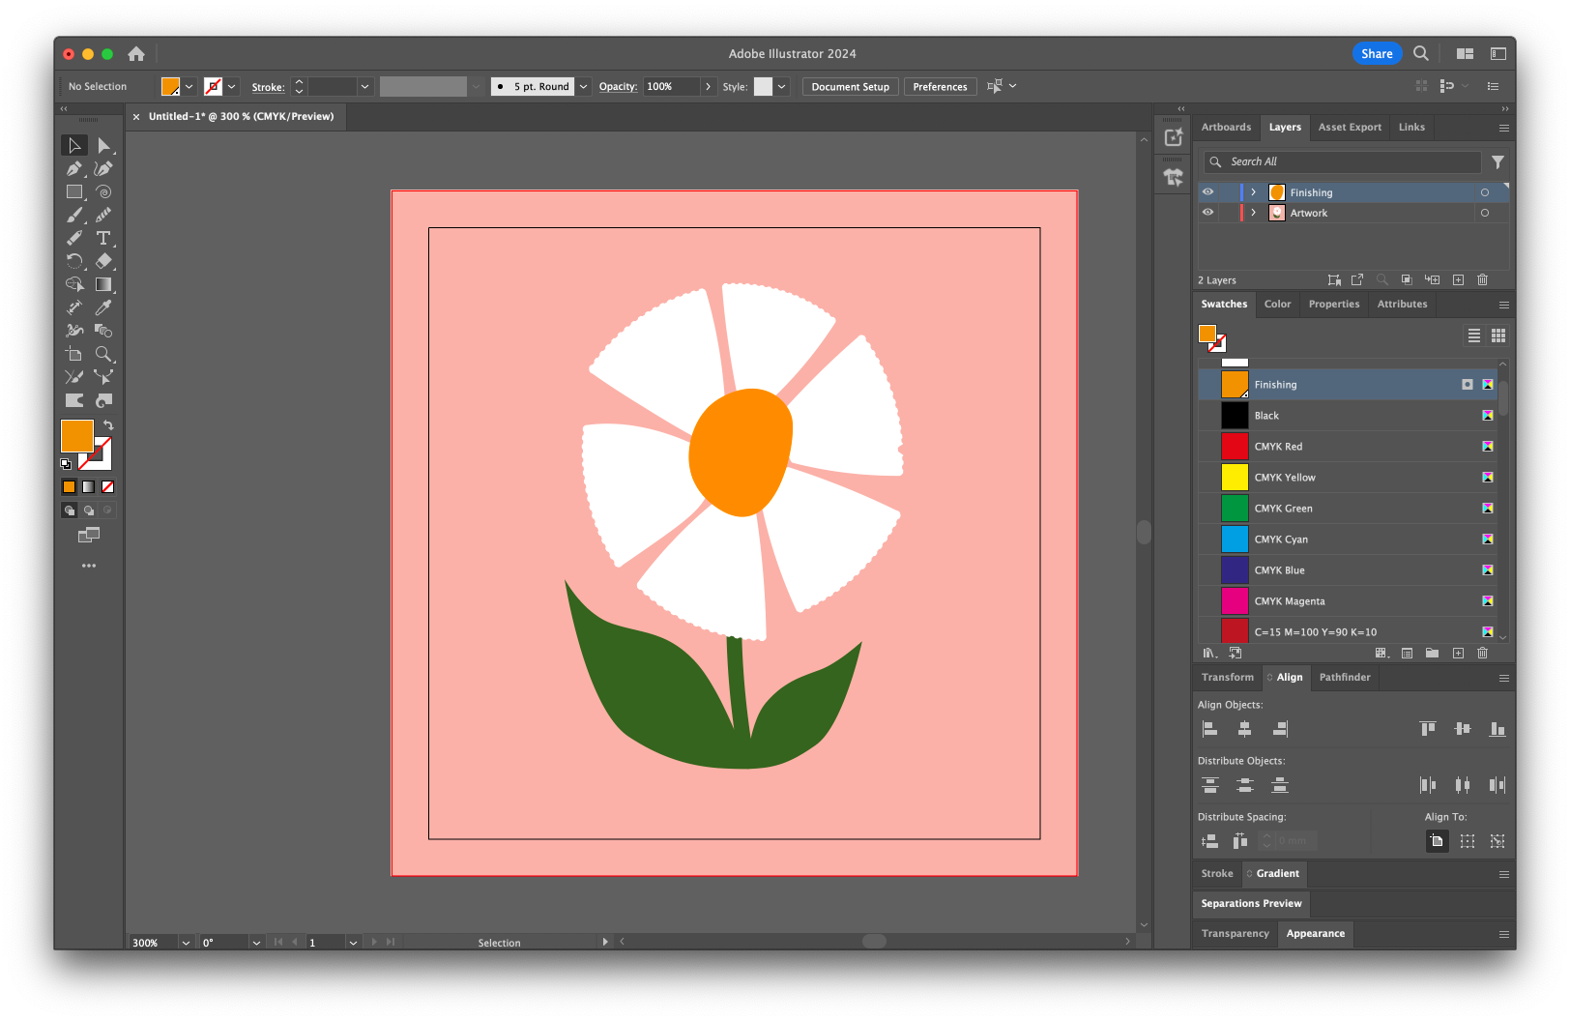Go to Illustrator home screen
Viewport: 1570px width, 1021px height.
(x=136, y=53)
